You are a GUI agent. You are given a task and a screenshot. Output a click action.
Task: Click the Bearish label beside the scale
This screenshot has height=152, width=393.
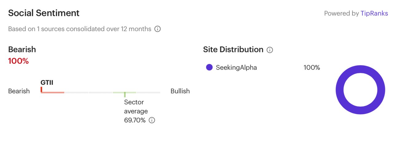pos(19,91)
